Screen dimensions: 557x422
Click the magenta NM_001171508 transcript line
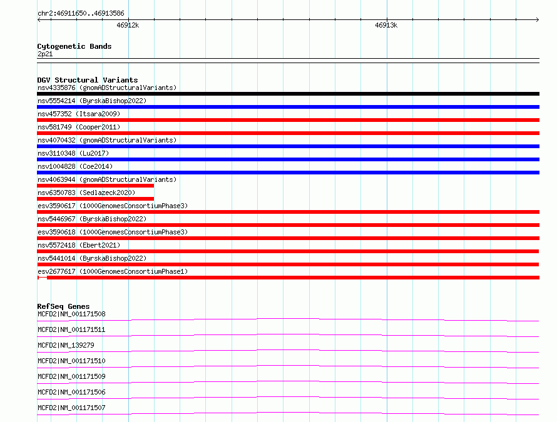(288, 319)
